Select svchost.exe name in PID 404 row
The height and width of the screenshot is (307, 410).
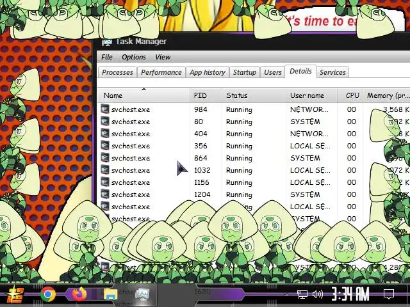tap(131, 134)
